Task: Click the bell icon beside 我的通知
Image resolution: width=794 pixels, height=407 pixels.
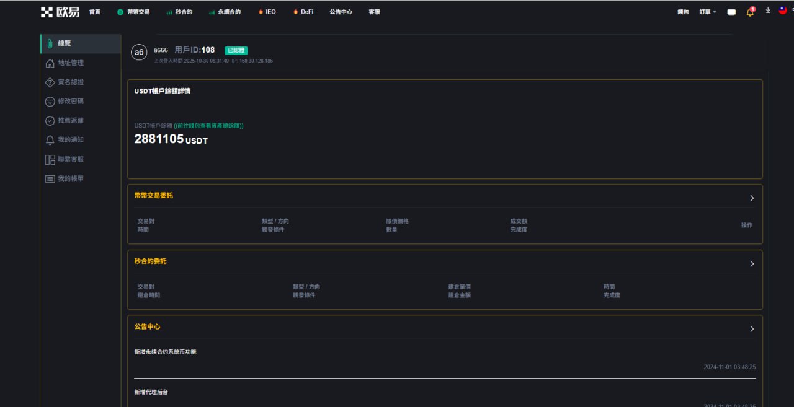Action: (50, 140)
